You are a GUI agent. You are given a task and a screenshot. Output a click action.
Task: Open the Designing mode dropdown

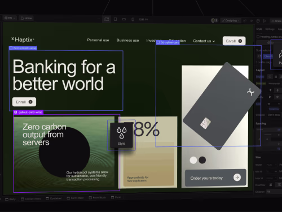click(231, 20)
